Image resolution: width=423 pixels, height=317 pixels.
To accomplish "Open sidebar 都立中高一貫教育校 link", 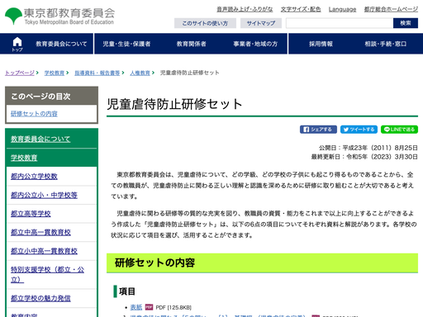I will [40, 232].
